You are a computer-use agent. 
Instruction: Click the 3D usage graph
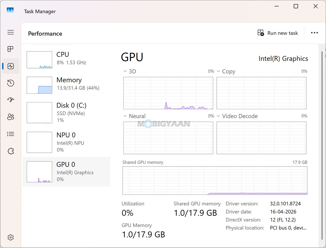click(x=168, y=93)
